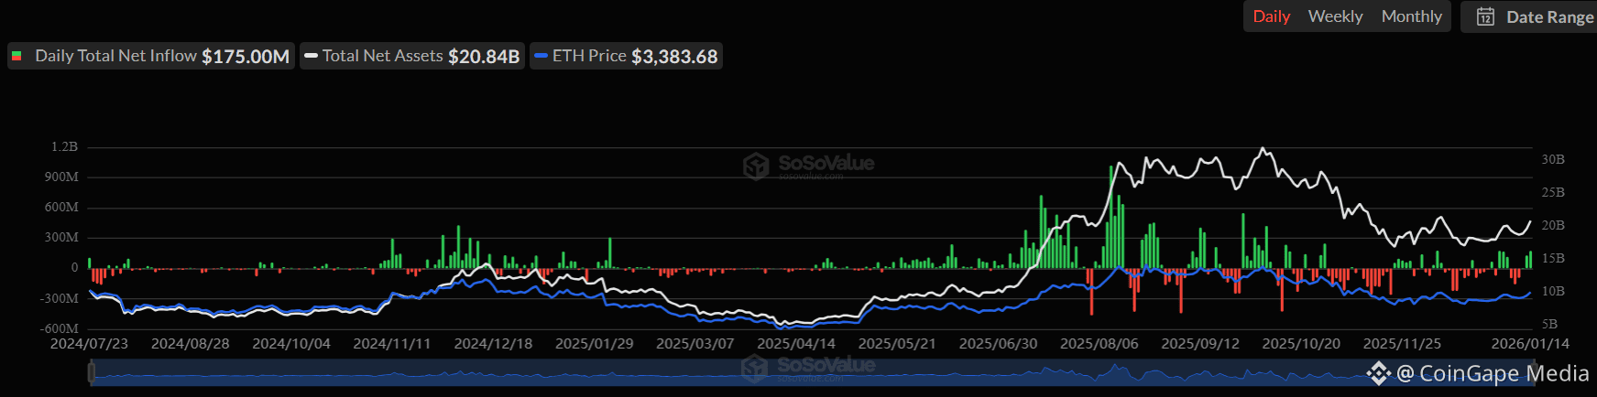The image size is (1597, 397).
Task: Click the 2024/08/28 x-axis date label
Action: coord(190,344)
